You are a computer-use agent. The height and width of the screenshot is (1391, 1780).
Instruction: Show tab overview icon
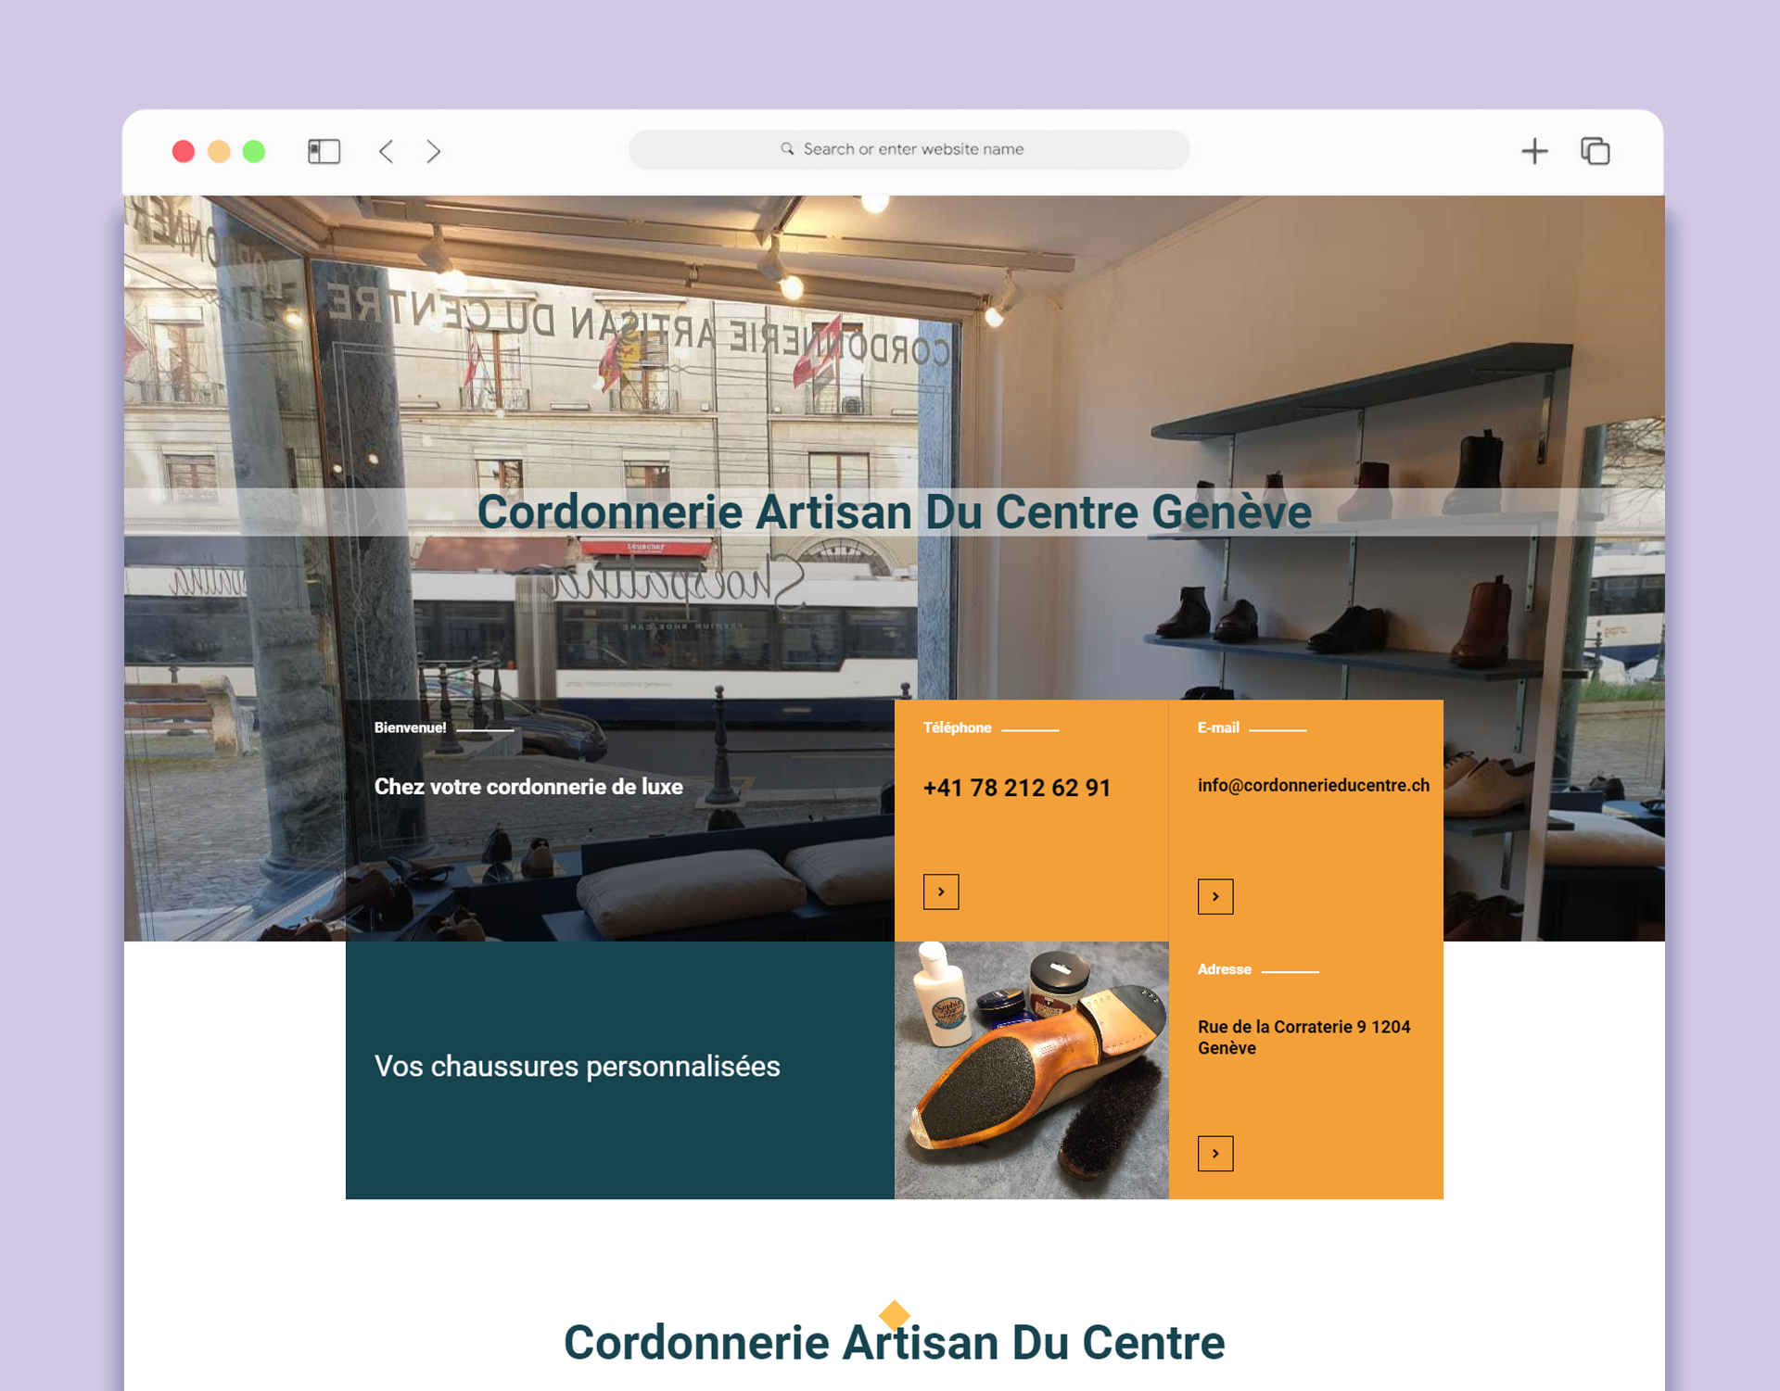(x=1595, y=151)
